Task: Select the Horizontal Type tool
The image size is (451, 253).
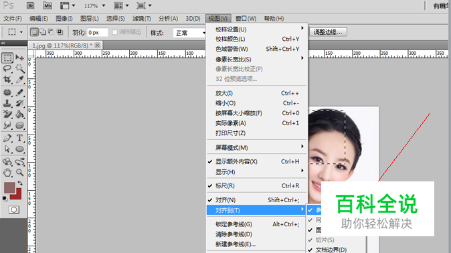Action: [19, 138]
